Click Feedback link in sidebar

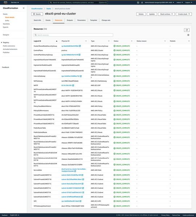pyautogui.click(x=5, y=67)
